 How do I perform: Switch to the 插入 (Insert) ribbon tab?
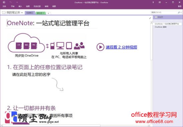click(x=20, y=6)
